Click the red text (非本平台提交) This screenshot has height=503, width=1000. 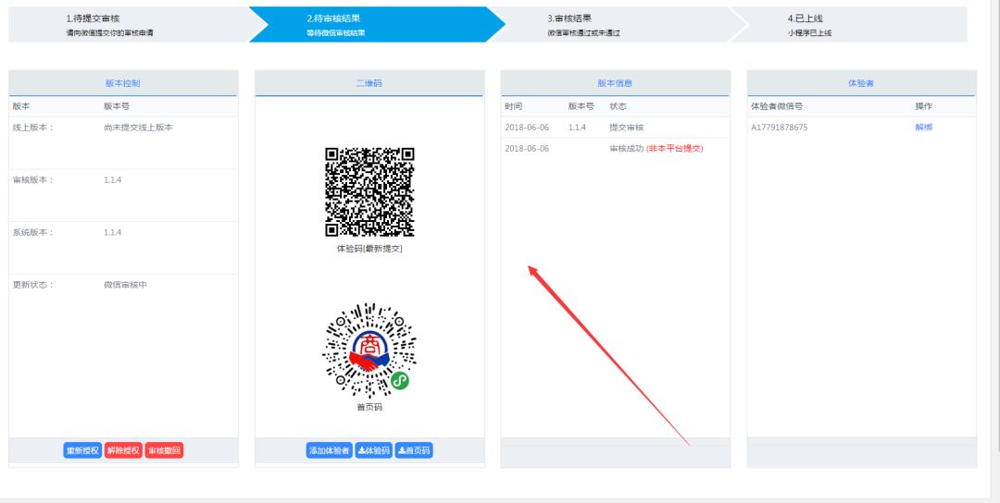coord(675,148)
